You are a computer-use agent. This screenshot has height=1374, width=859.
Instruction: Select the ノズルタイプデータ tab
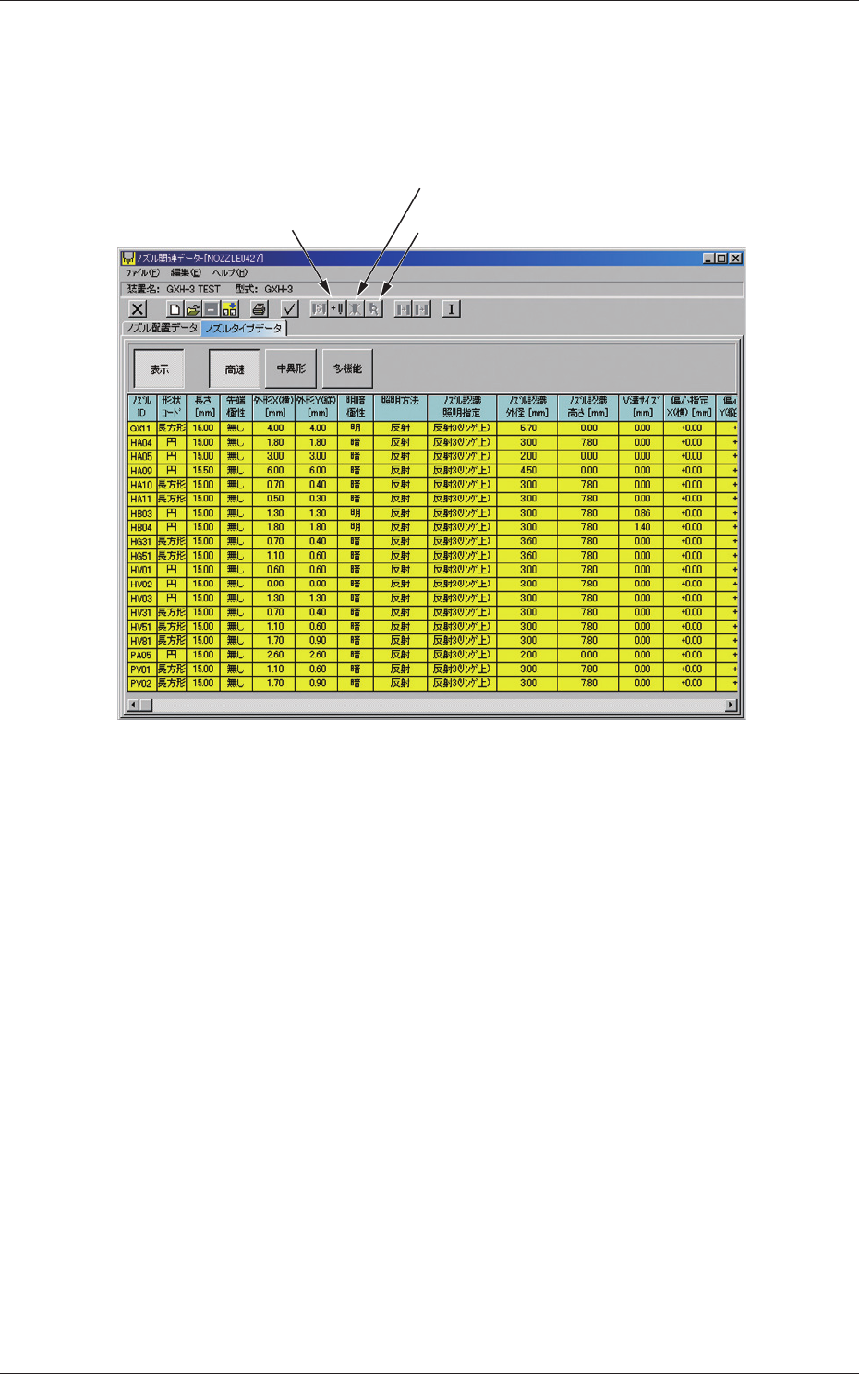pos(244,328)
